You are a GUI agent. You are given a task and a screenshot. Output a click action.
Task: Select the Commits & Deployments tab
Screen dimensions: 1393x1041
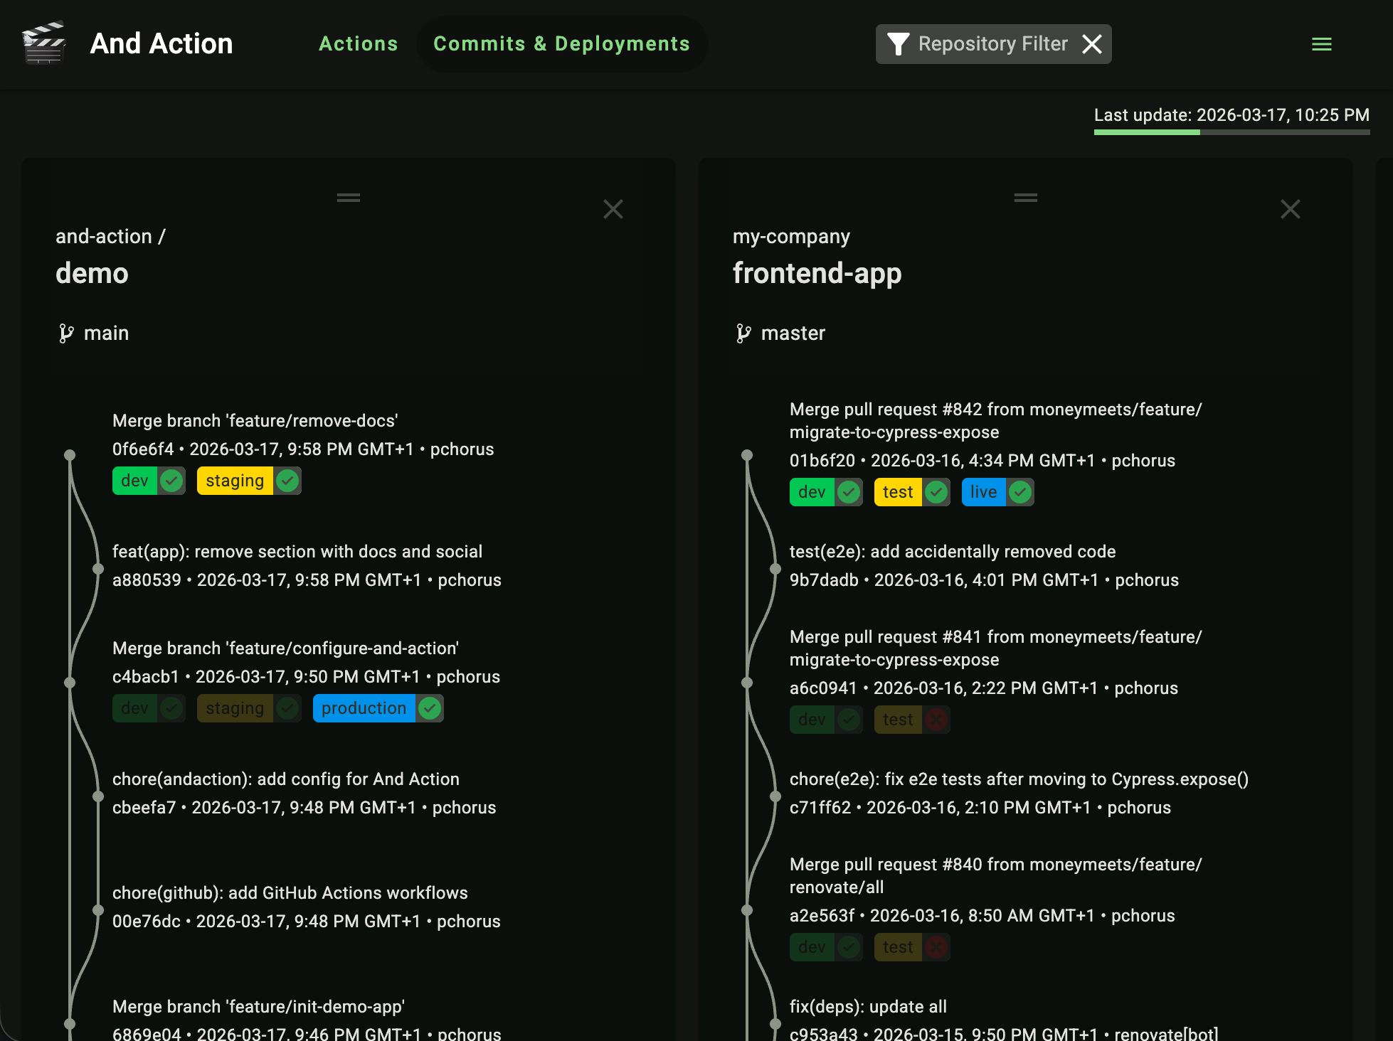coord(562,43)
